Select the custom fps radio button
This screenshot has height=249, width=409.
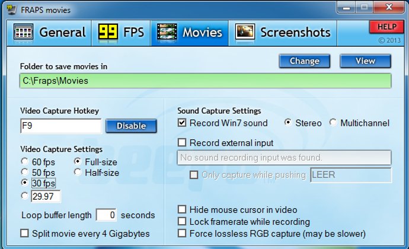(24, 196)
